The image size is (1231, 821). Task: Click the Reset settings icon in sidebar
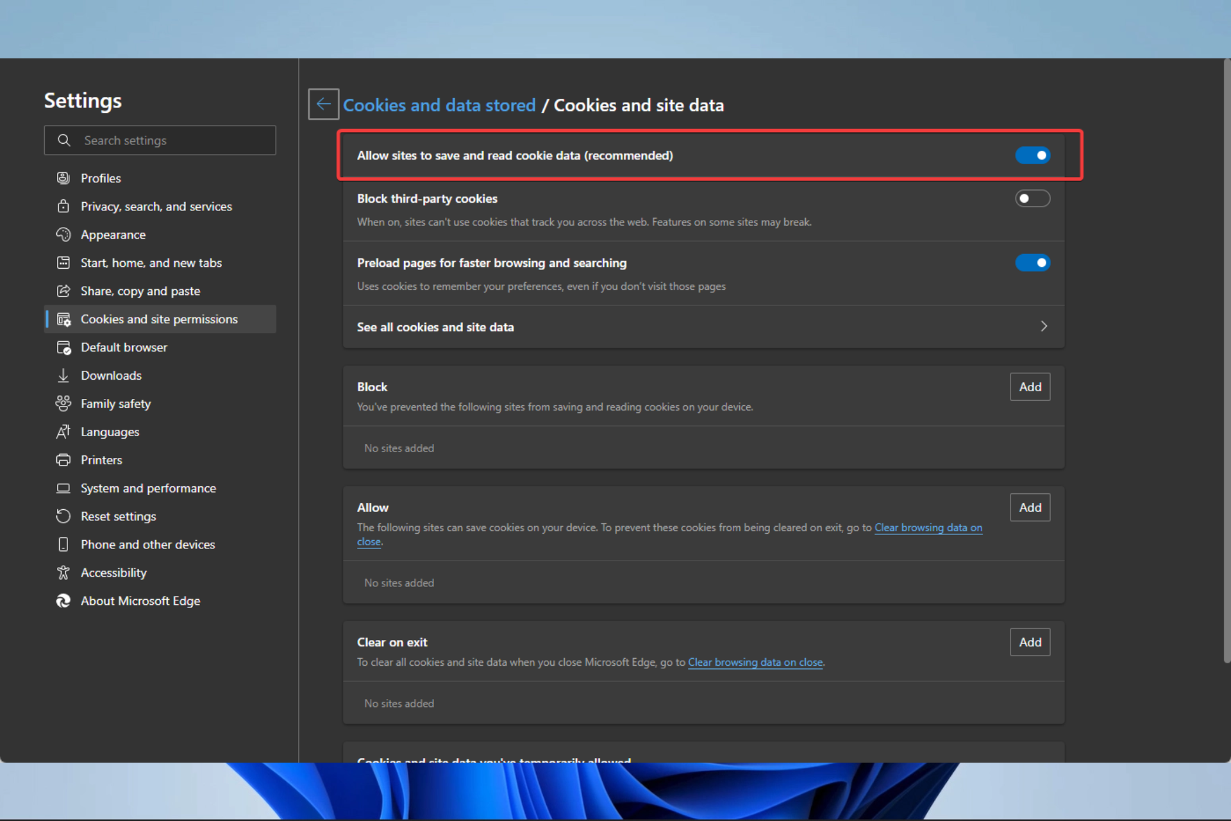62,516
